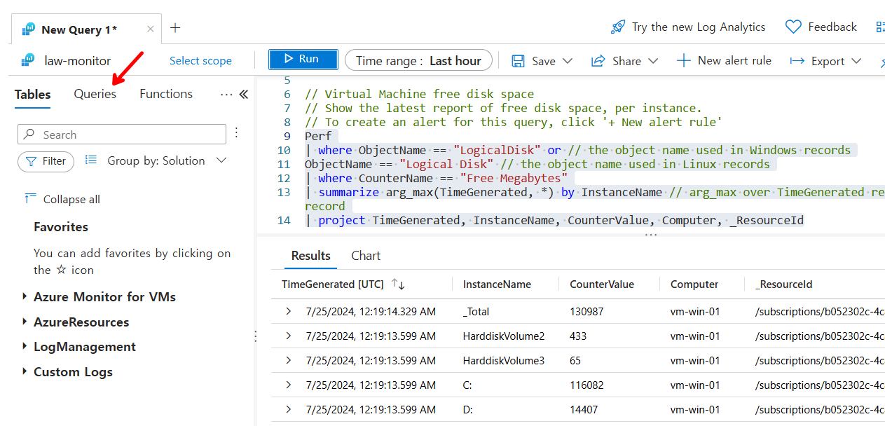Switch to the Functions tab
Image resolution: width=885 pixels, height=426 pixels.
pyautogui.click(x=166, y=94)
